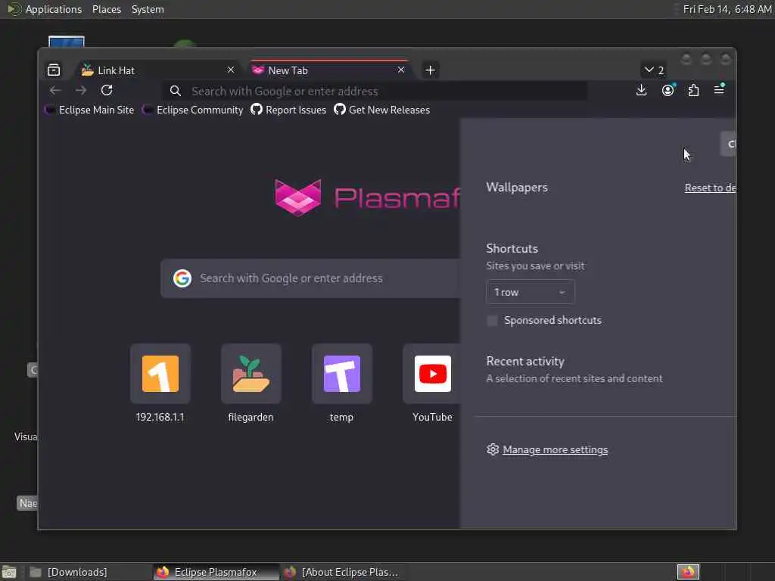This screenshot has width=775, height=581.
Task: Open a new tab with plus button
Action: [430, 70]
